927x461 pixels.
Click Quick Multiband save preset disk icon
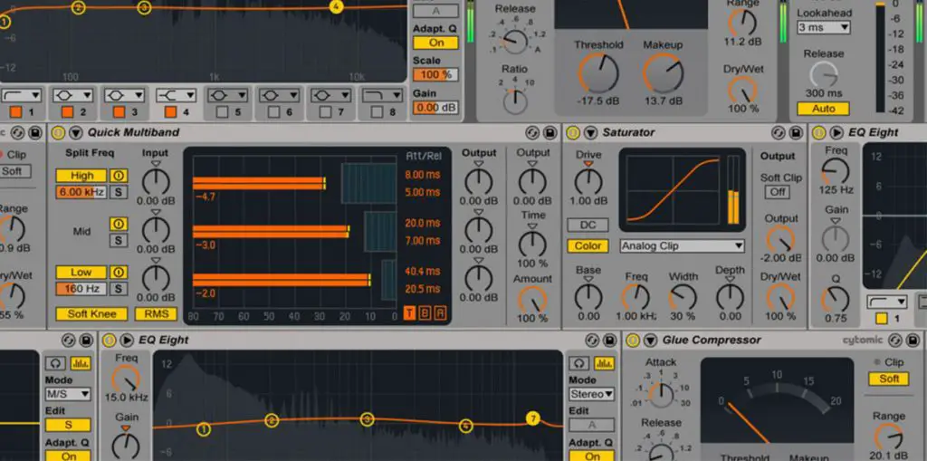(550, 132)
